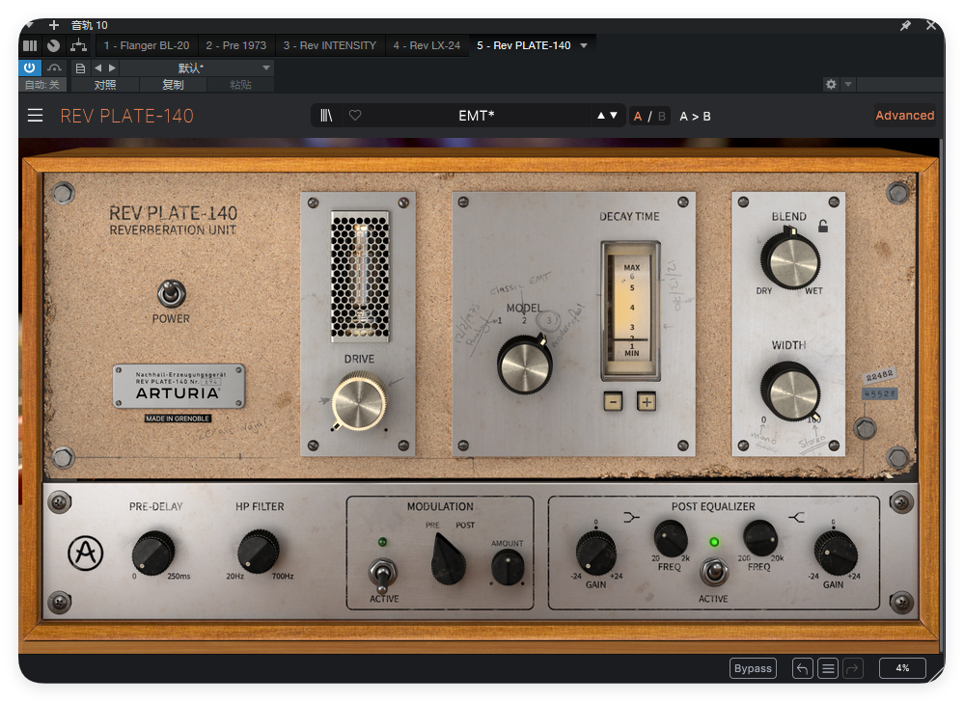Click the low shelf GAIN knob
The image size is (964, 702).
point(595,553)
